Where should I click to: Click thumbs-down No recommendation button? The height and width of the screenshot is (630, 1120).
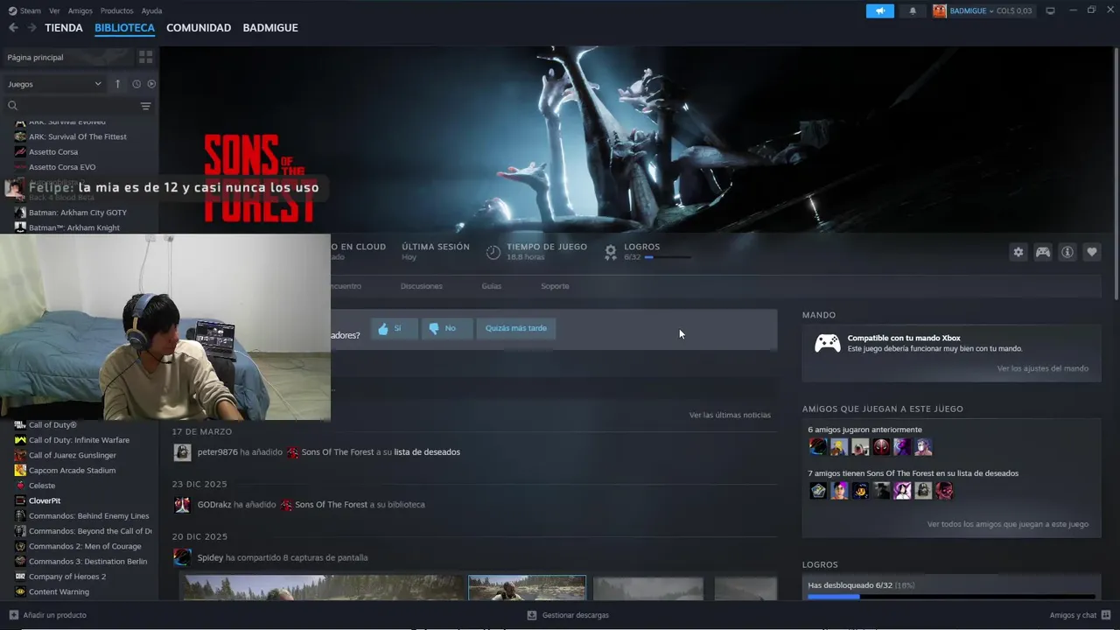coord(447,328)
